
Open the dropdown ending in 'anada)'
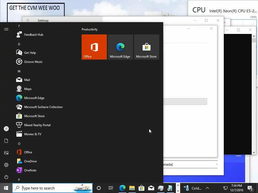coord(190,164)
